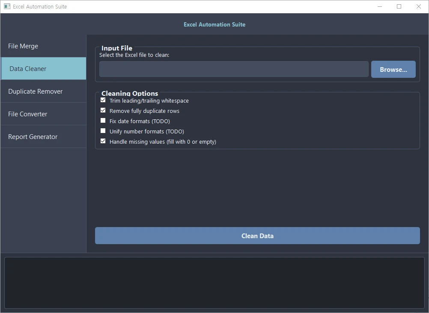Viewport: 429px width, 313px height.
Task: Tick Unify number formats (TODO) checkbox
Action: coord(103,131)
